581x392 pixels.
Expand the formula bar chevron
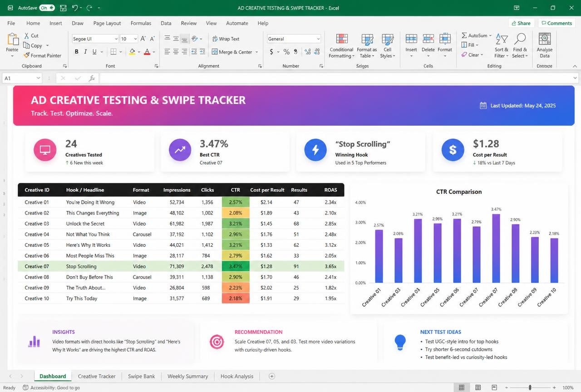[575, 78]
